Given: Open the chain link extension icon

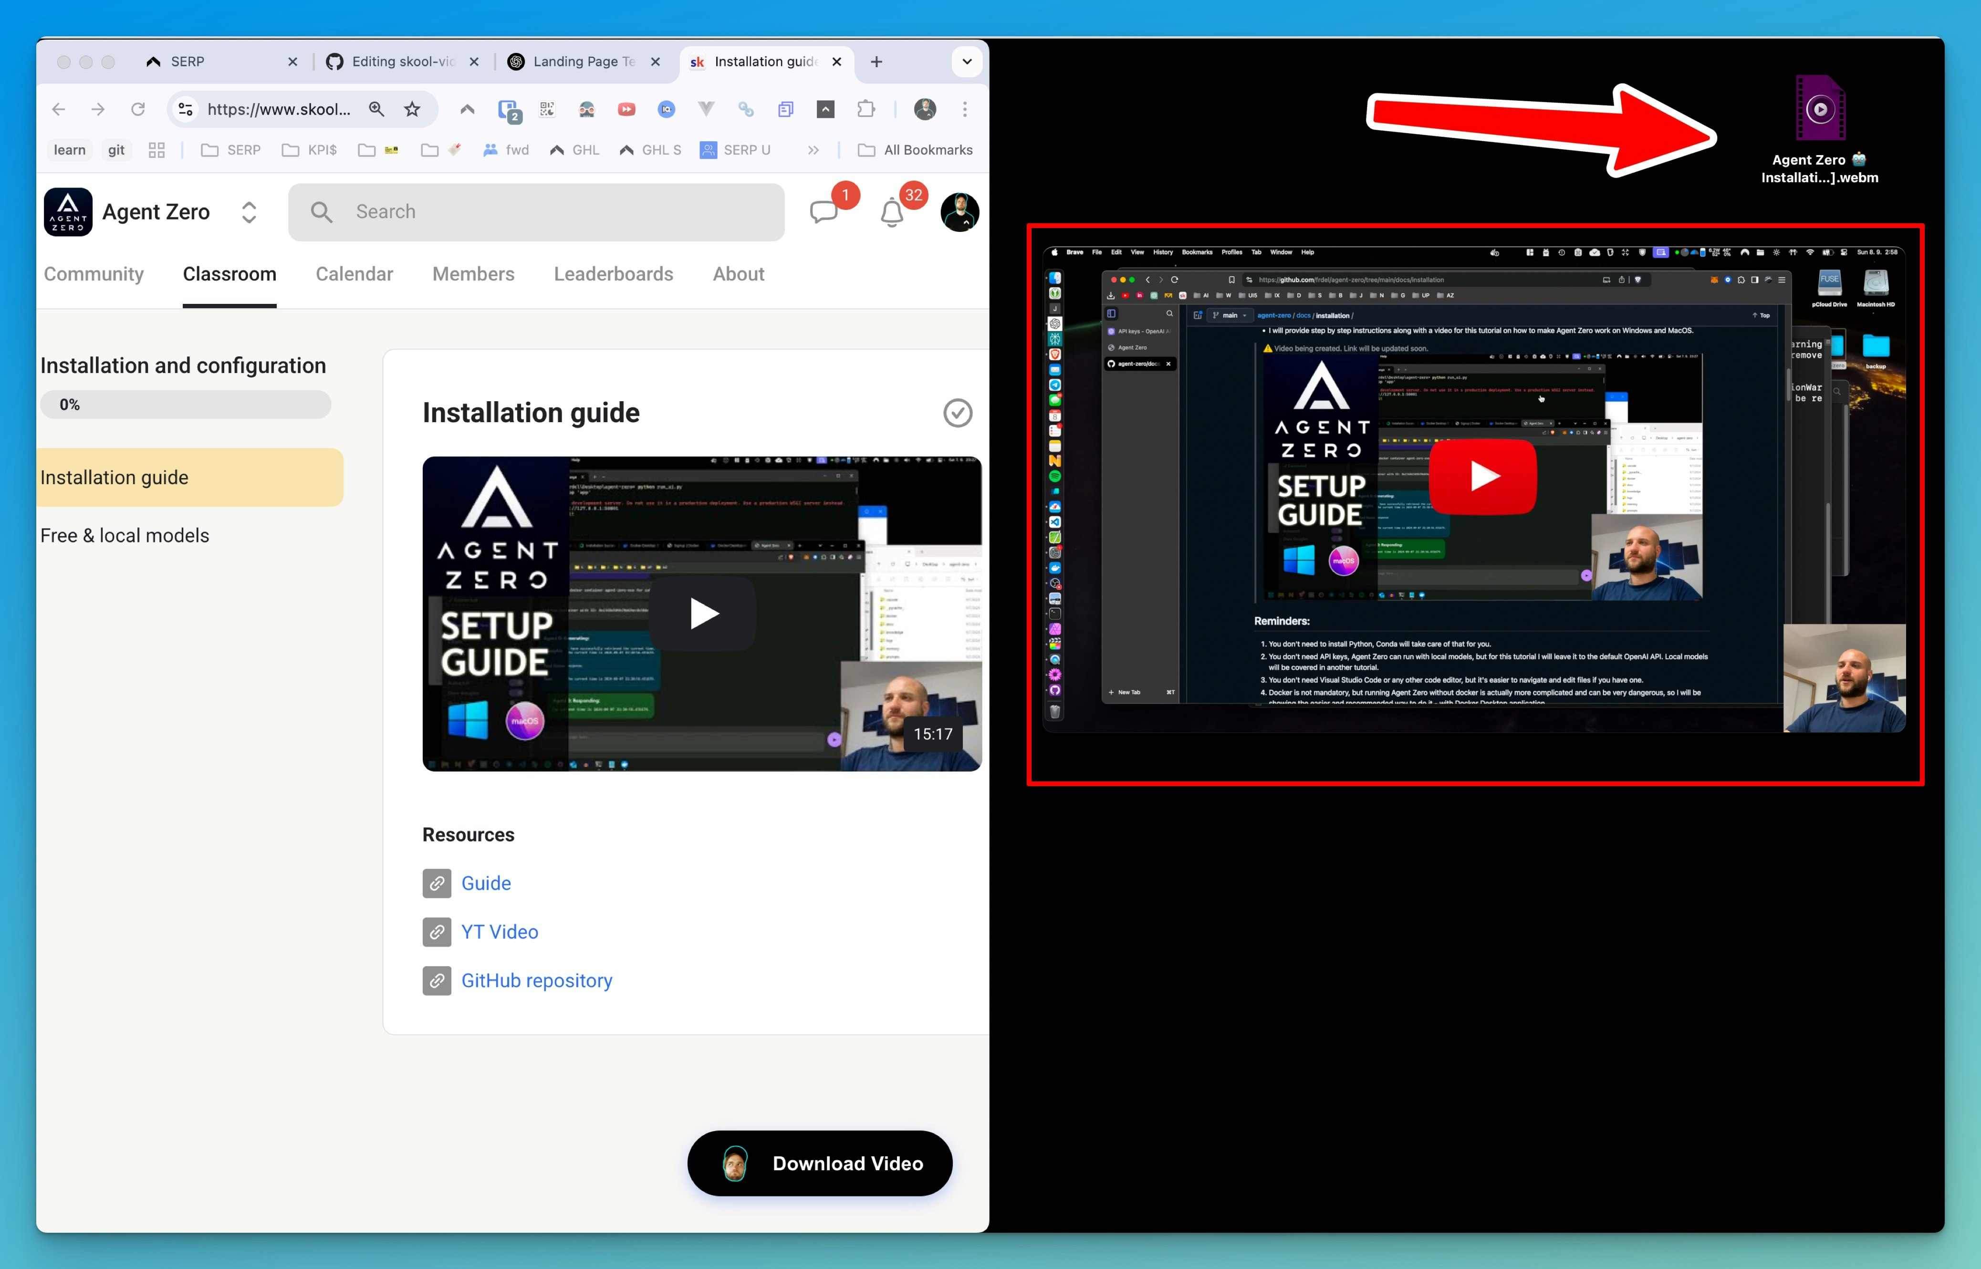Looking at the screenshot, I should click(x=746, y=109).
